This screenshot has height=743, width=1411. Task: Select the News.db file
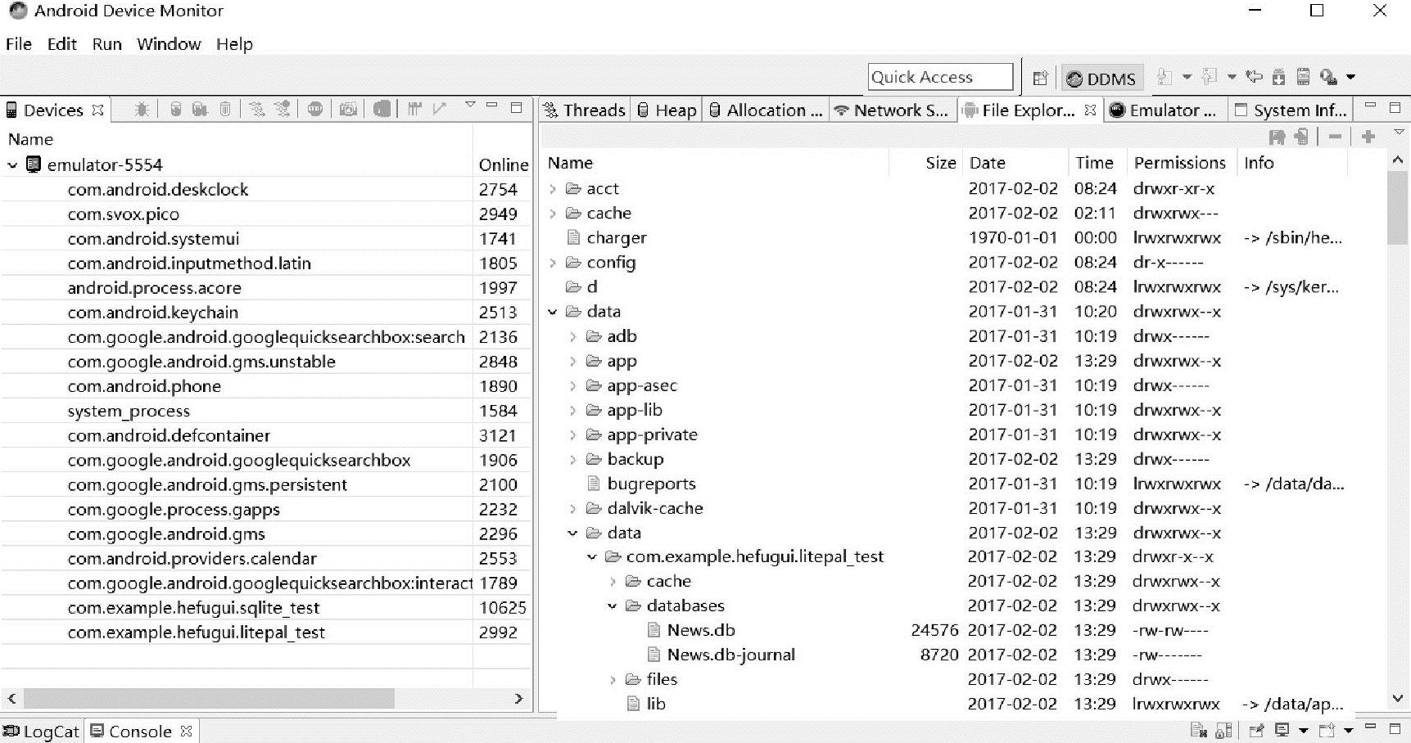point(700,630)
